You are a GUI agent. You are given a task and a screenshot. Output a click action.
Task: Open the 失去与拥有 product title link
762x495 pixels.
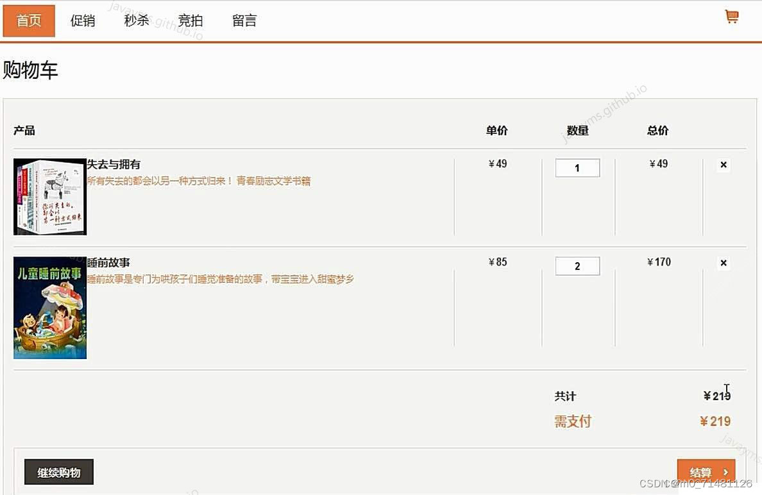tap(114, 165)
